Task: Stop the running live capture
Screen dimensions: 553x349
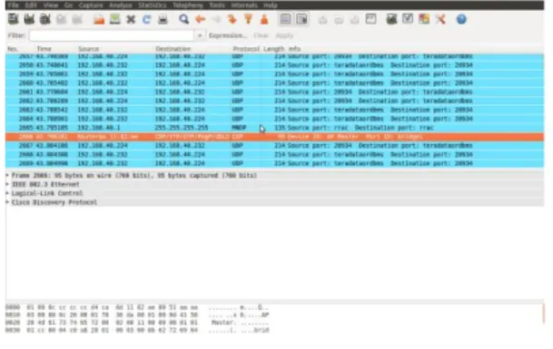Action: pyautogui.click(x=62, y=19)
